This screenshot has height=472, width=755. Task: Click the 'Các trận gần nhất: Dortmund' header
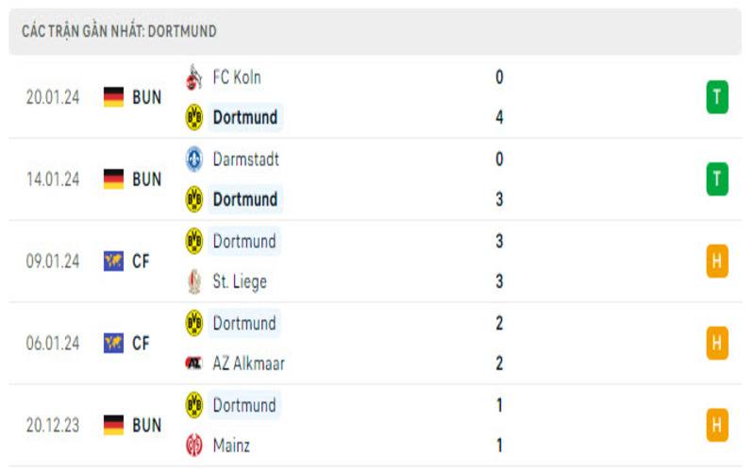120,31
